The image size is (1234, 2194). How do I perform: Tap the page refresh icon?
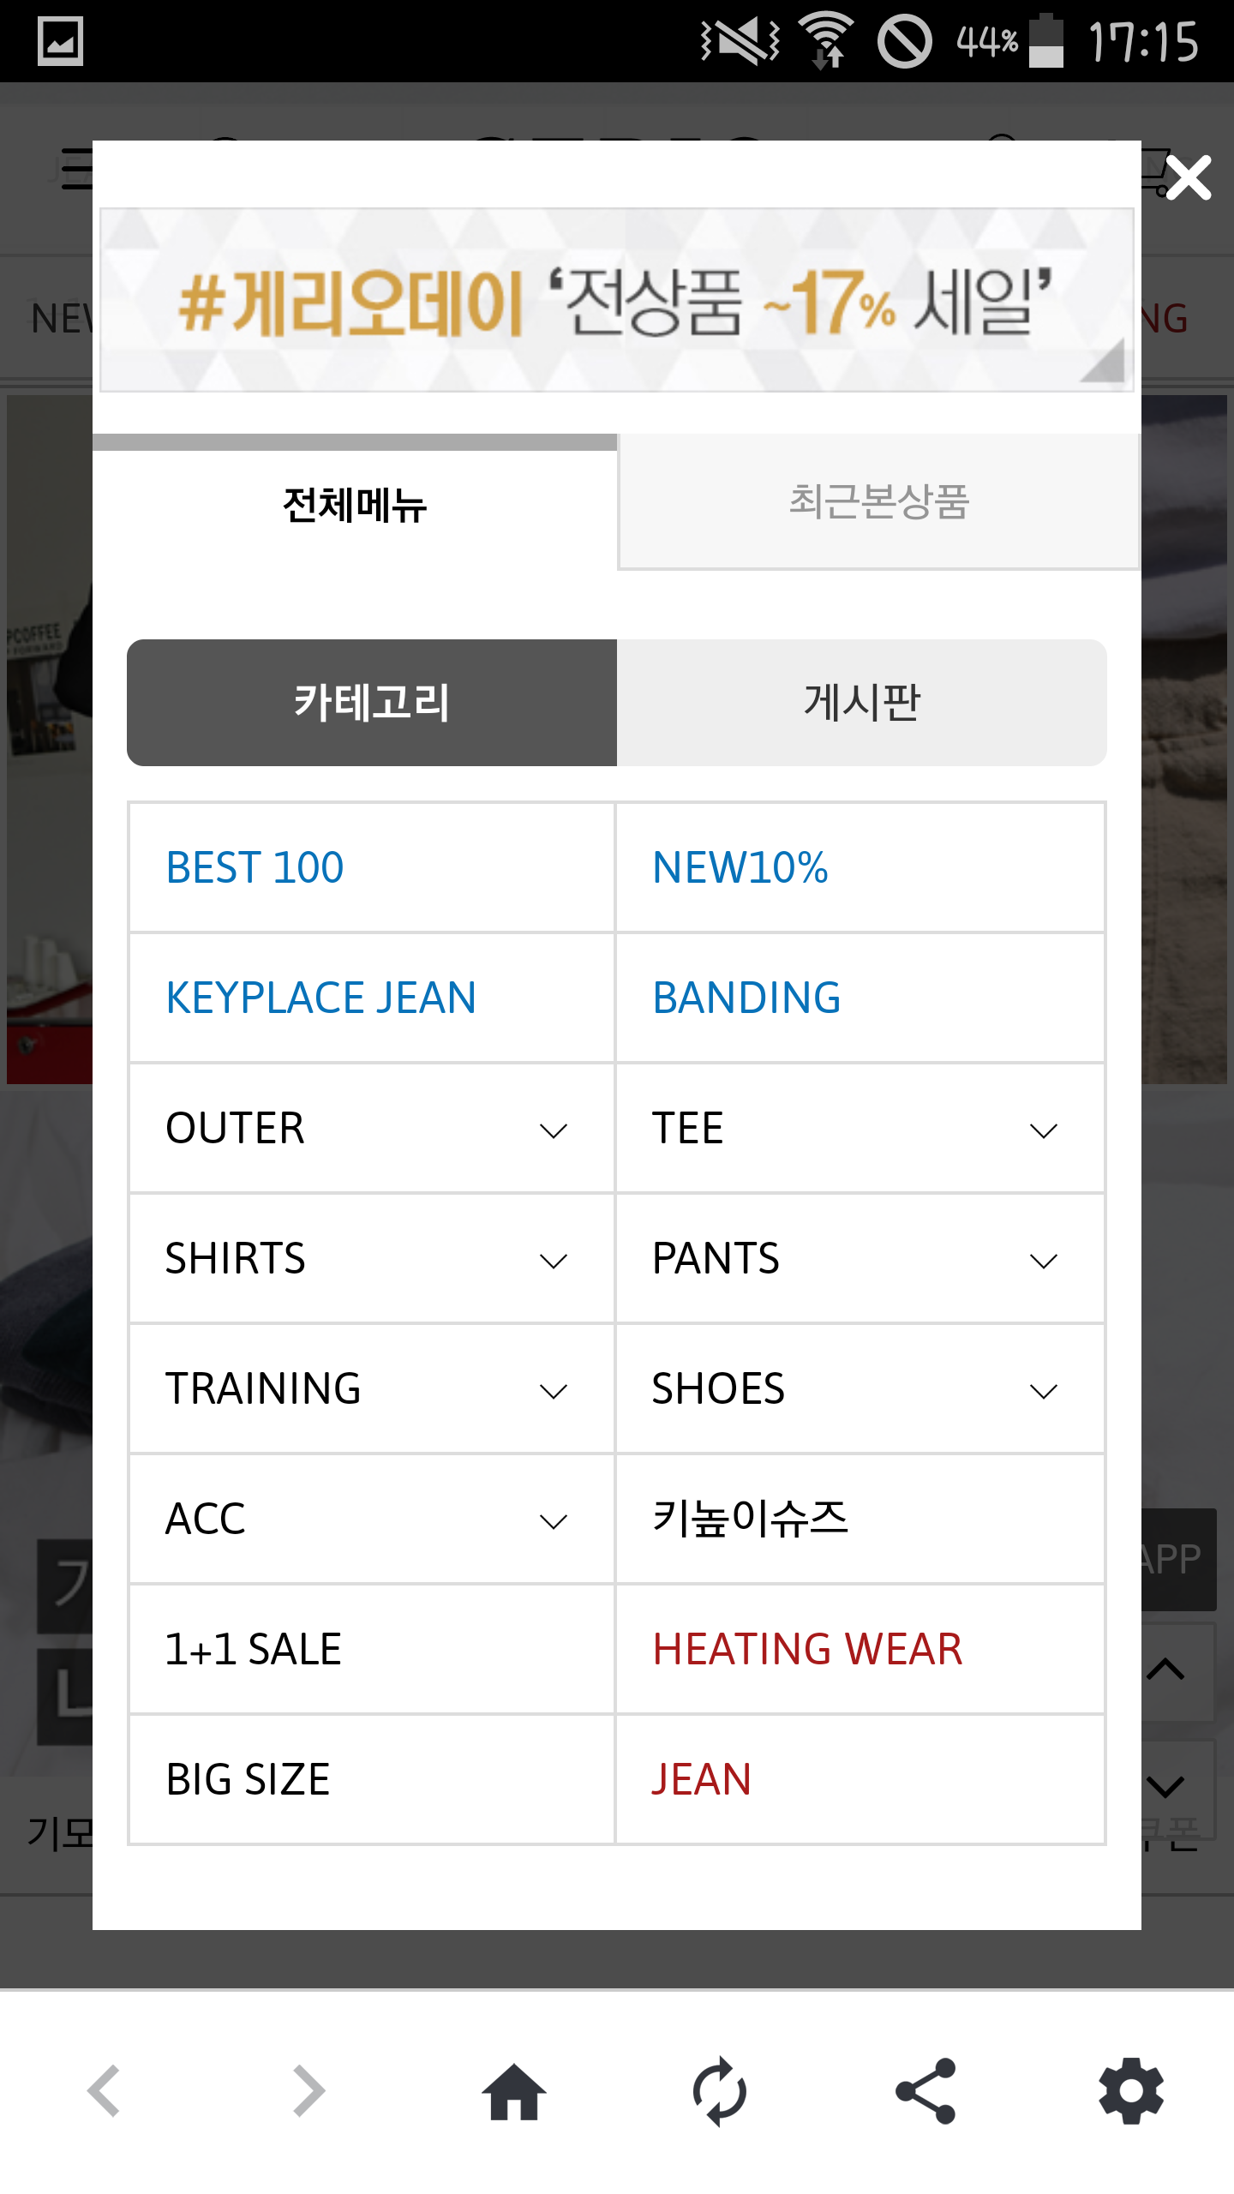click(720, 2091)
